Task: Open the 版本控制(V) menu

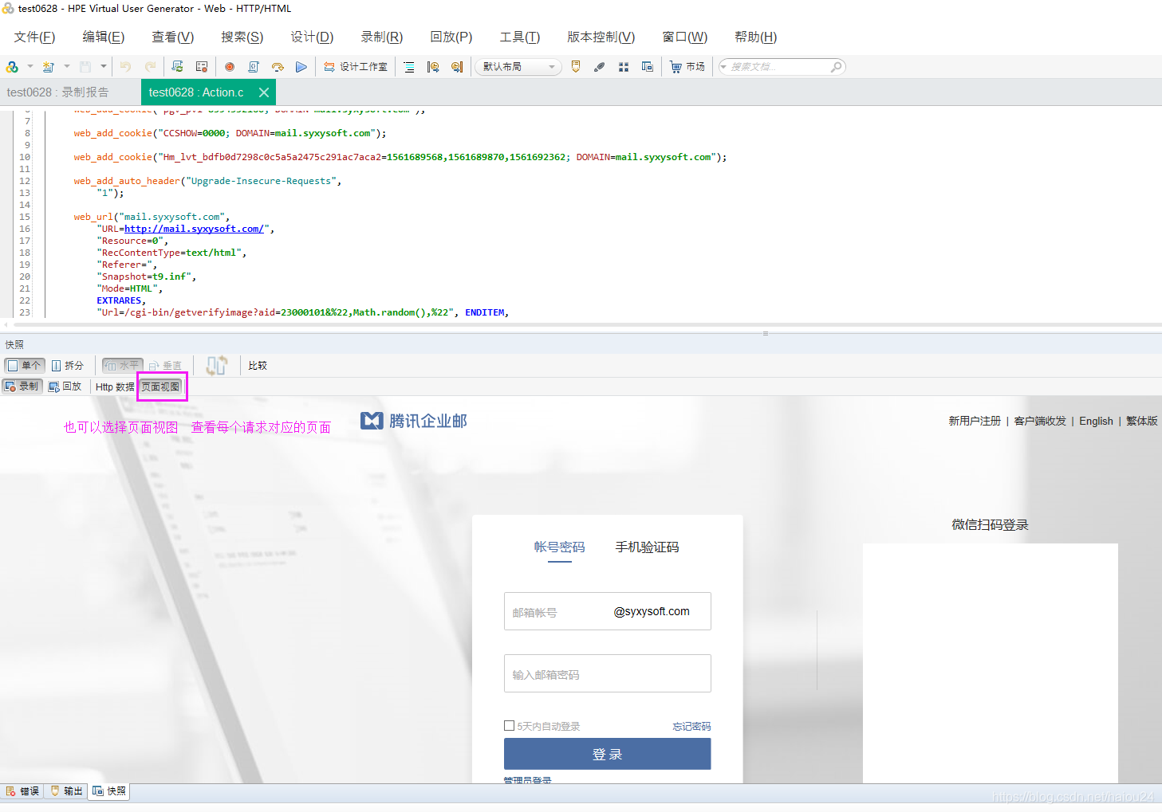Action: click(x=601, y=37)
